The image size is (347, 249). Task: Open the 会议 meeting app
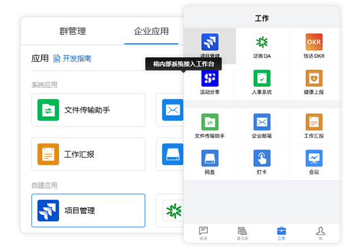tap(313, 159)
